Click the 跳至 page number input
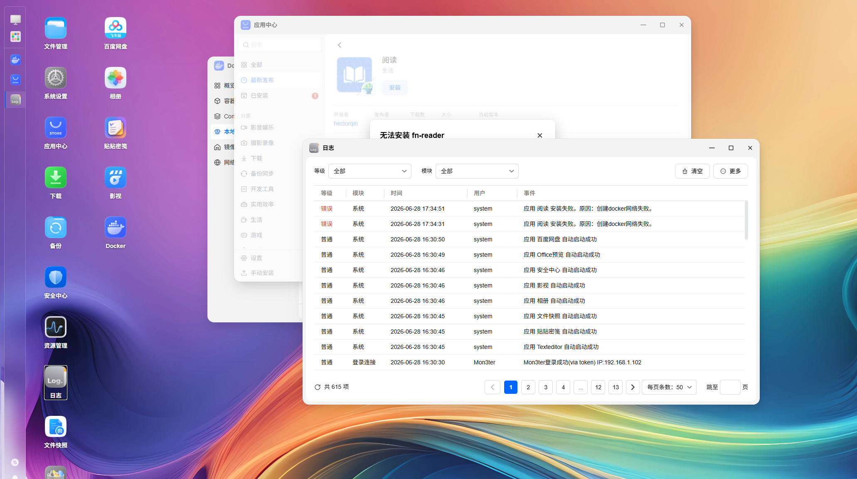Screen dimensions: 857x479 [730, 387]
